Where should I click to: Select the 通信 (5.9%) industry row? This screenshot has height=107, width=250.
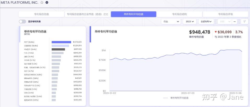[53, 56]
